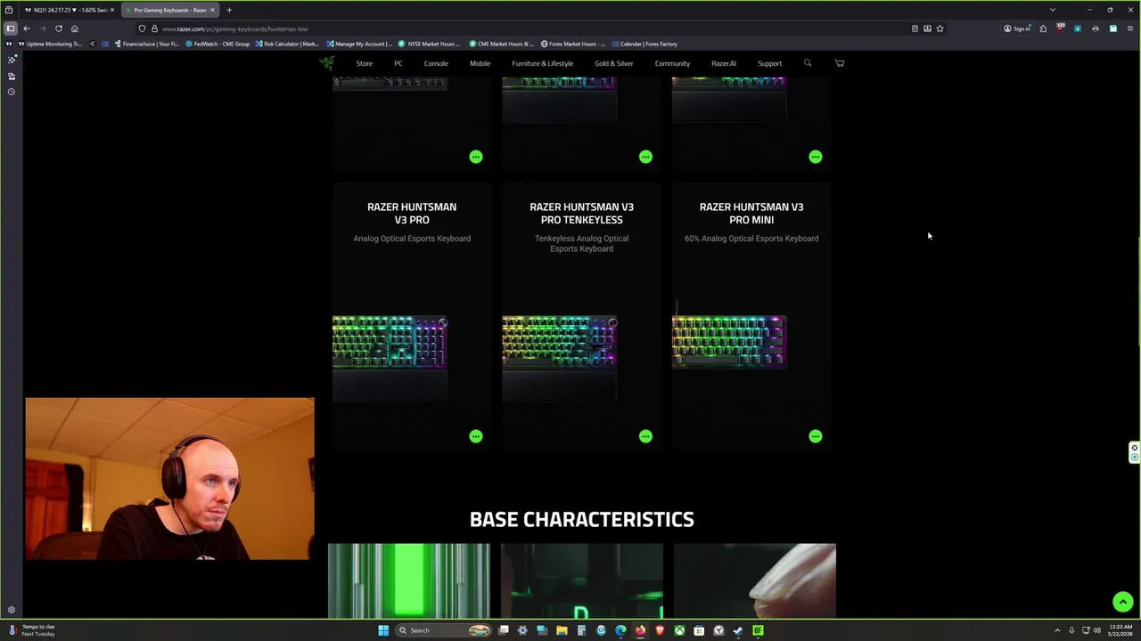Open the Console menu item

(x=436, y=63)
